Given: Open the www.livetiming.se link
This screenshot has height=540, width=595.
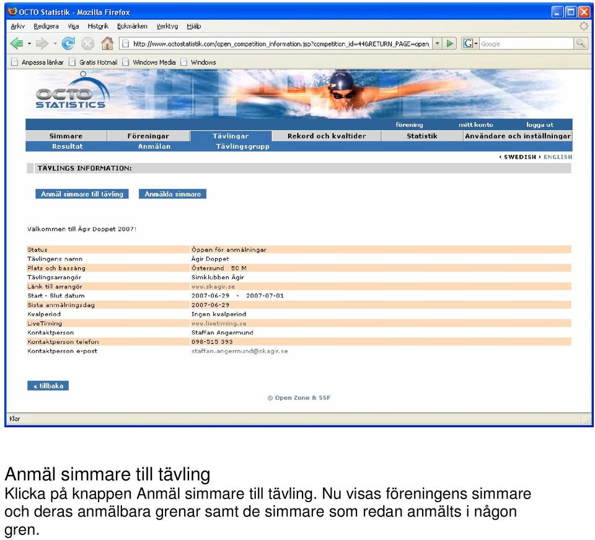Looking at the screenshot, I should click(219, 323).
